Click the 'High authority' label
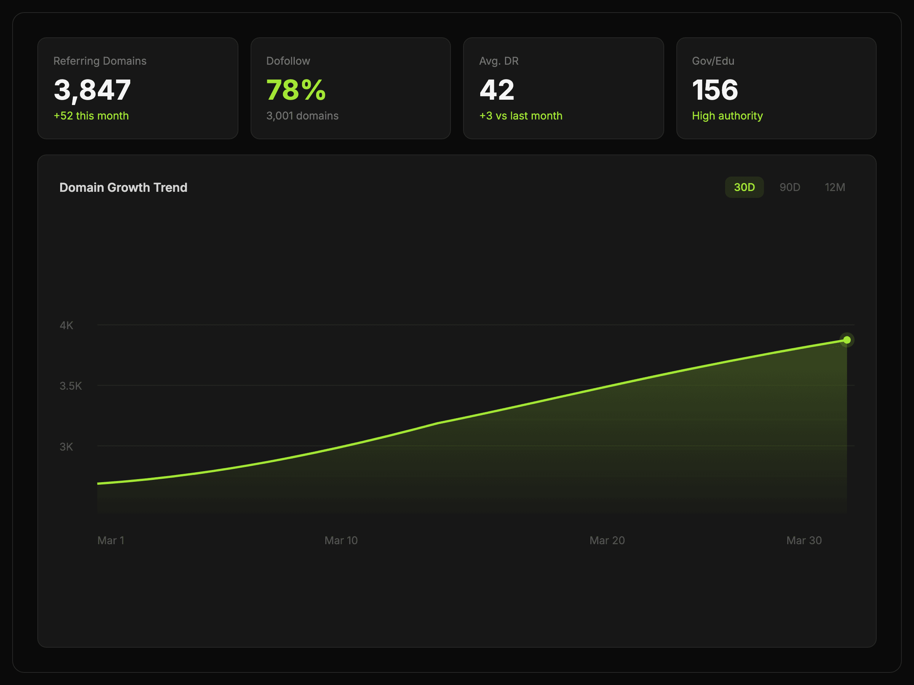This screenshot has height=685, width=914. pos(727,116)
